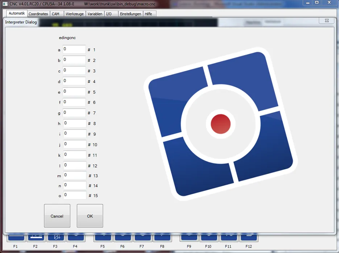
Task: Click the input field for variable c
Action: pos(74,70)
